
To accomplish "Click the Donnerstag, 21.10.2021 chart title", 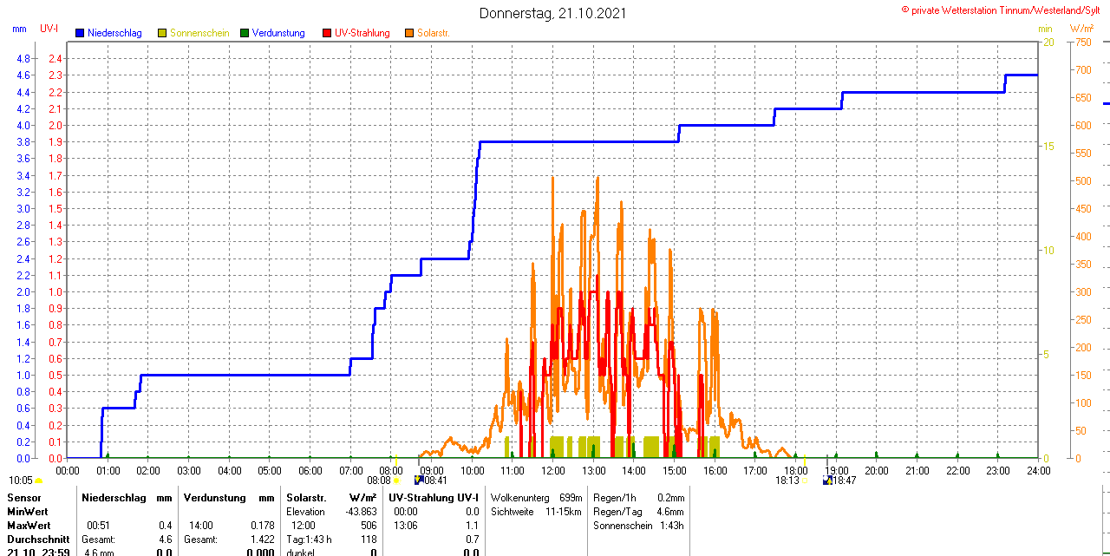I will pyautogui.click(x=552, y=13).
